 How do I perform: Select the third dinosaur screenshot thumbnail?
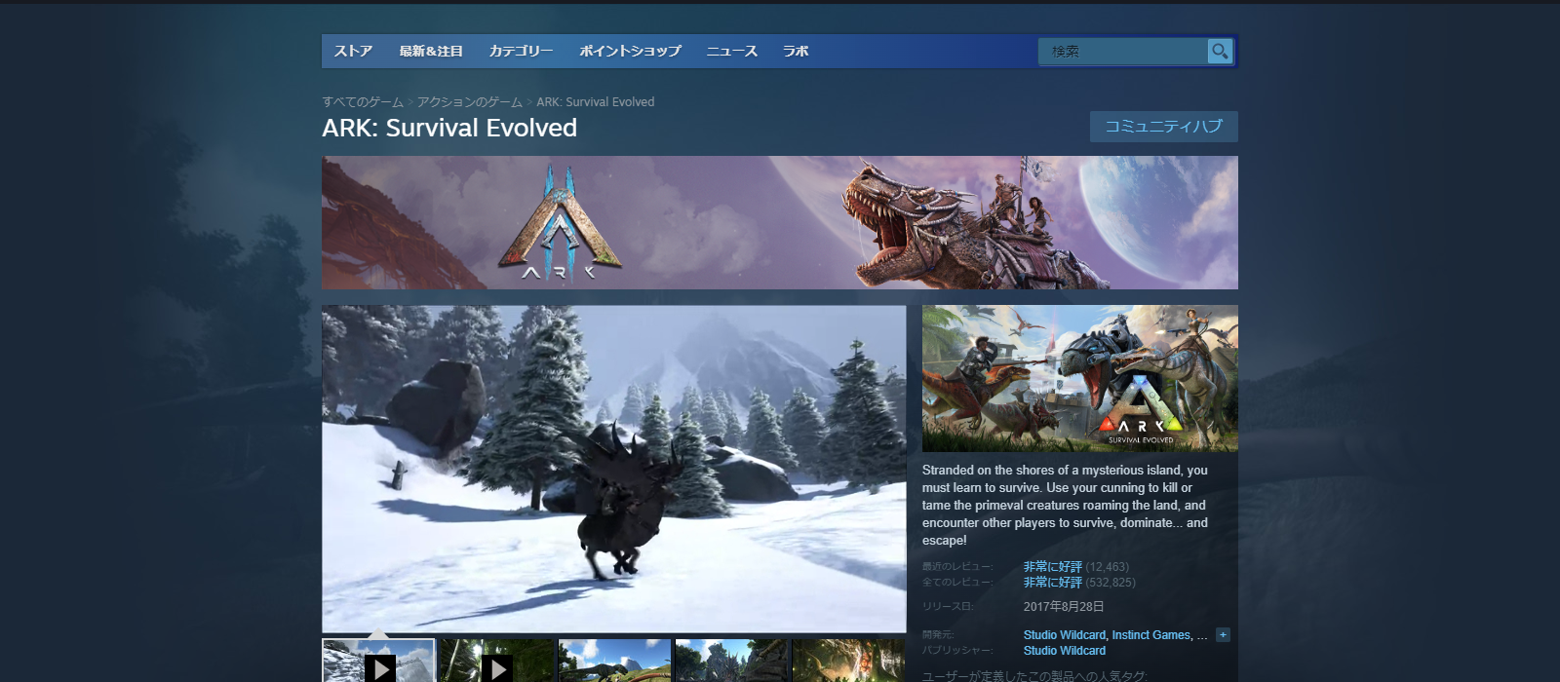coord(614,662)
